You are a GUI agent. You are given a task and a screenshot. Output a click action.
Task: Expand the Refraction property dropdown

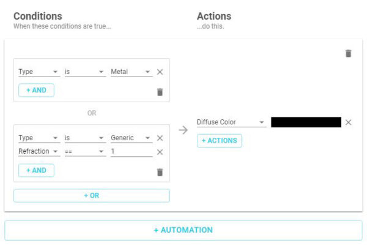pyautogui.click(x=39, y=152)
